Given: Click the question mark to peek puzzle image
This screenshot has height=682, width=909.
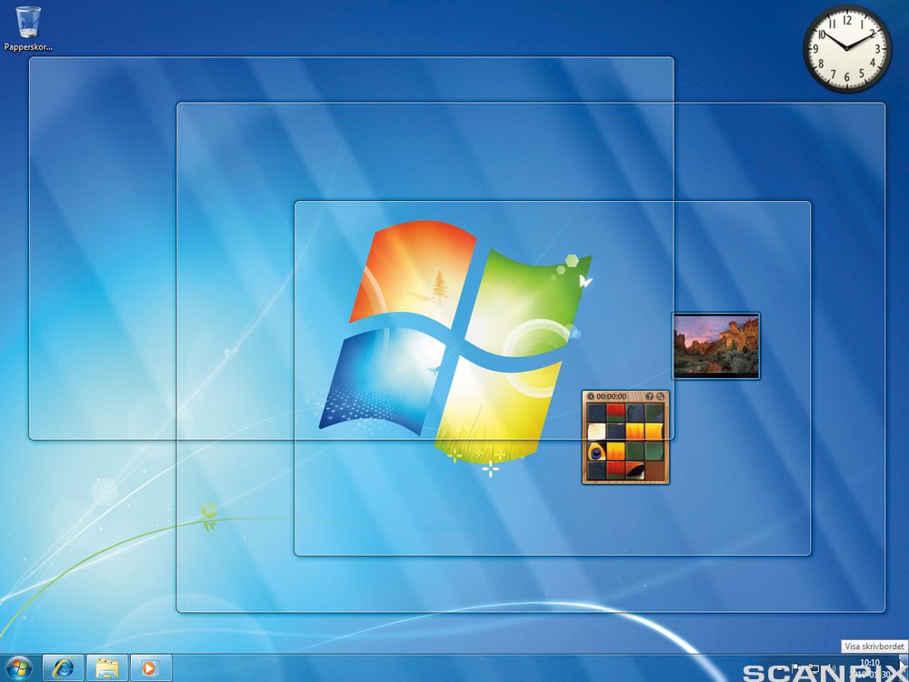Looking at the screenshot, I should [x=650, y=396].
